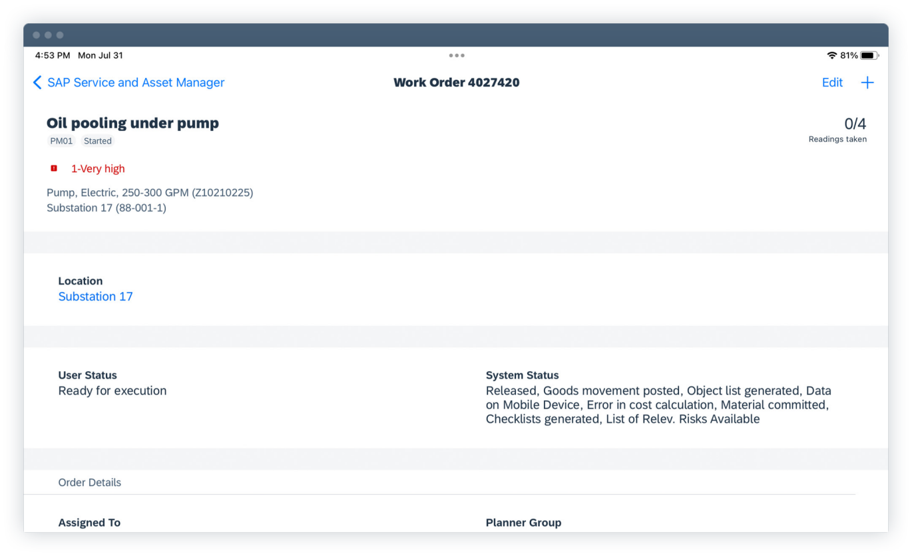The height and width of the screenshot is (556, 912).
Task: Click the 0/4 readings taken counter
Action: click(x=855, y=124)
